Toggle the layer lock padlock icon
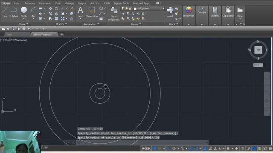The image size is (273, 153). click(130, 8)
